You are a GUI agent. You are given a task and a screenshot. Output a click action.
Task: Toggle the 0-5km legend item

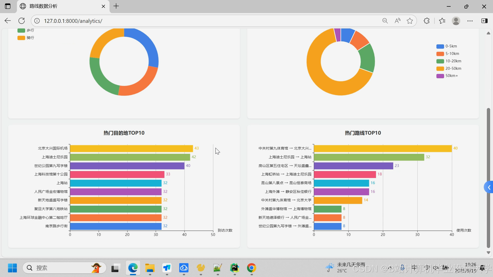451,46
